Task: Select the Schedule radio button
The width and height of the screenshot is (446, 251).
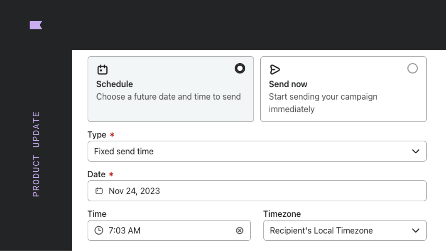Action: click(x=240, y=69)
